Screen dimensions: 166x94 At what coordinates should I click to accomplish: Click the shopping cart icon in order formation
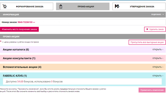pos(5,6)
